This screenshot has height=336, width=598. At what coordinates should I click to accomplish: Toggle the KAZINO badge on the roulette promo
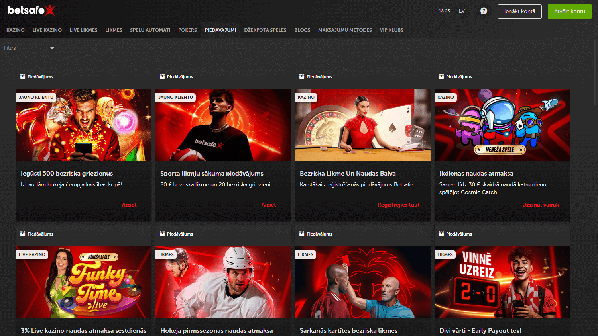pyautogui.click(x=306, y=97)
